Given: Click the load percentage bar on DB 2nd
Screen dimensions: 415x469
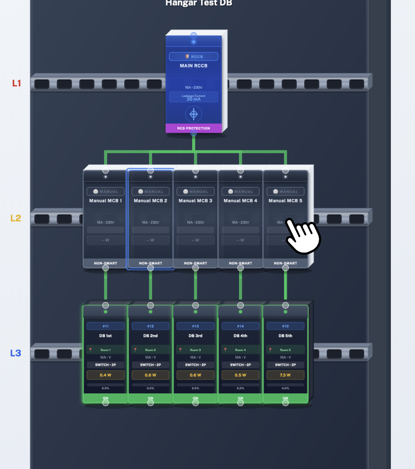Looking at the screenshot, I should [x=150, y=385].
